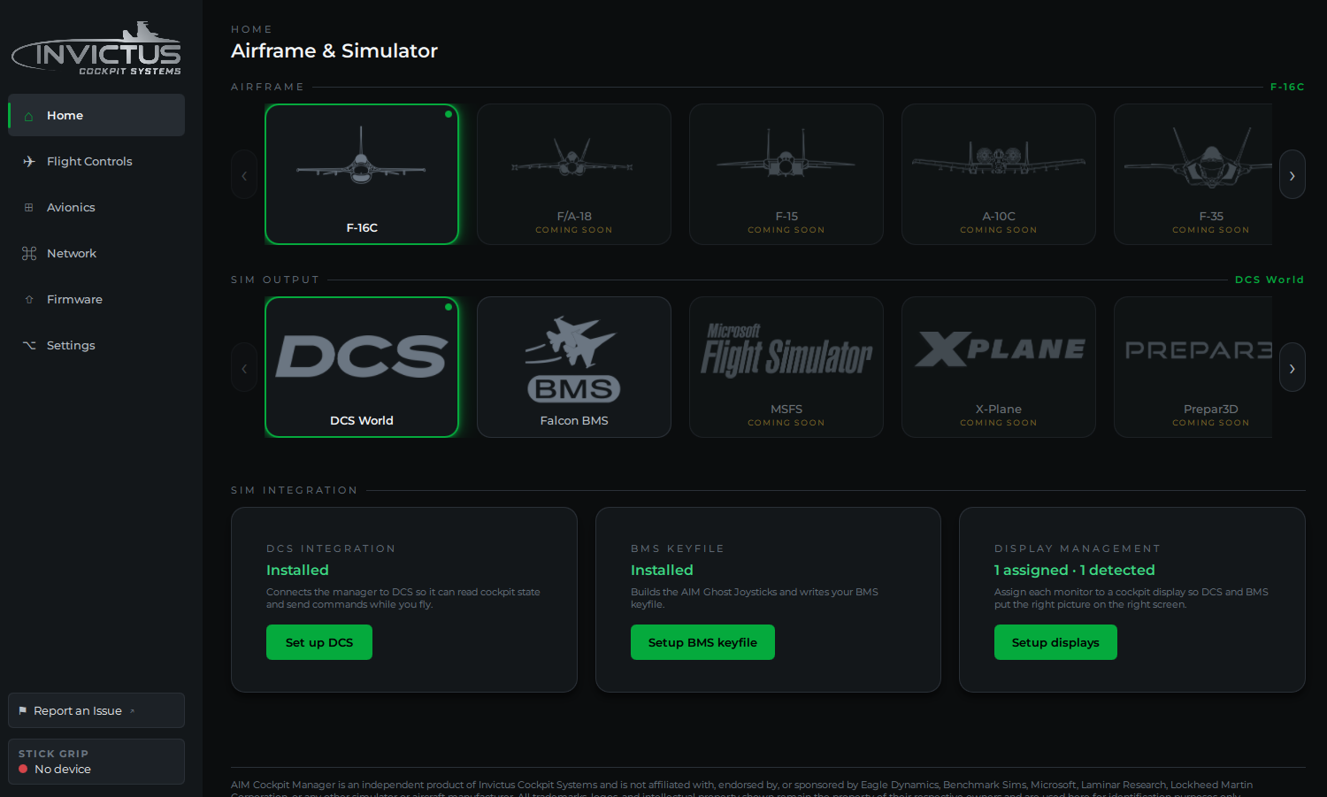Click the Report an Issue flag icon
Screen dimensions: 1327x797
pyautogui.click(x=22, y=711)
